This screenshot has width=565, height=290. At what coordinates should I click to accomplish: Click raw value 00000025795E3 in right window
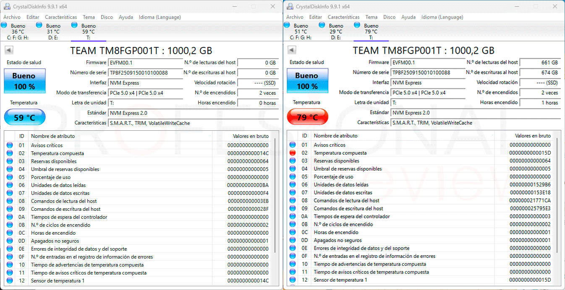click(530, 208)
